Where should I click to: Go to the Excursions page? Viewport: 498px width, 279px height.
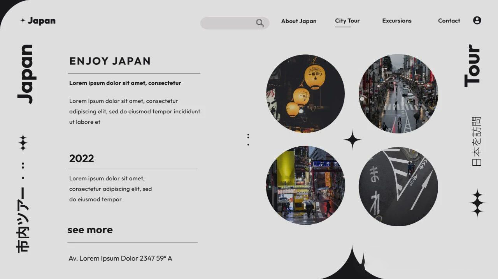coord(396,21)
